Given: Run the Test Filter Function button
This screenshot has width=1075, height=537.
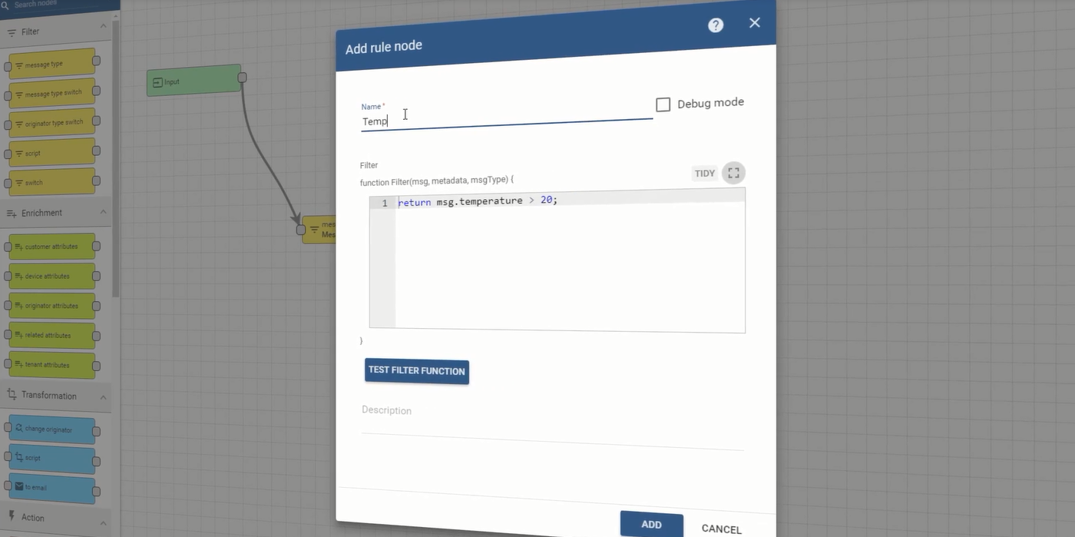Looking at the screenshot, I should point(417,371).
